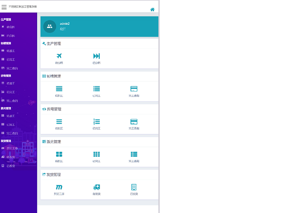
Task: Click the admin2 user avatar icon
Action: (x=49, y=26)
